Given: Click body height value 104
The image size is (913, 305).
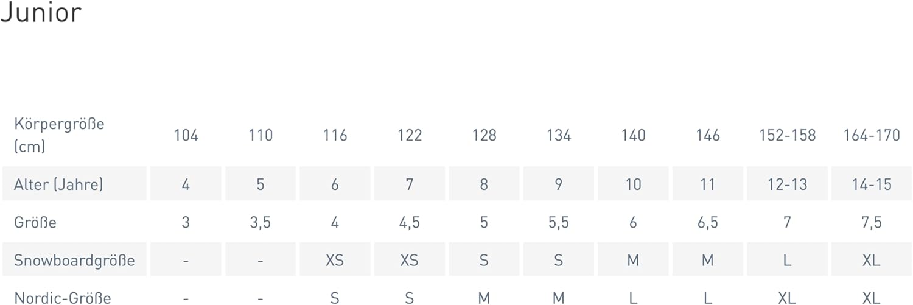Looking at the screenshot, I should pos(186,135).
